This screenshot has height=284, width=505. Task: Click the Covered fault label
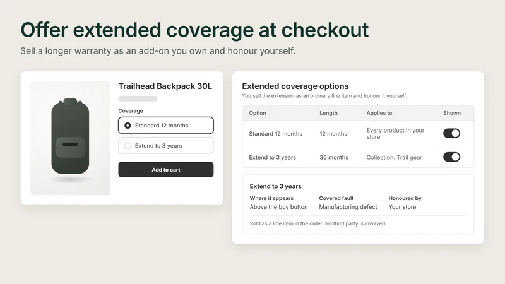[336, 198]
